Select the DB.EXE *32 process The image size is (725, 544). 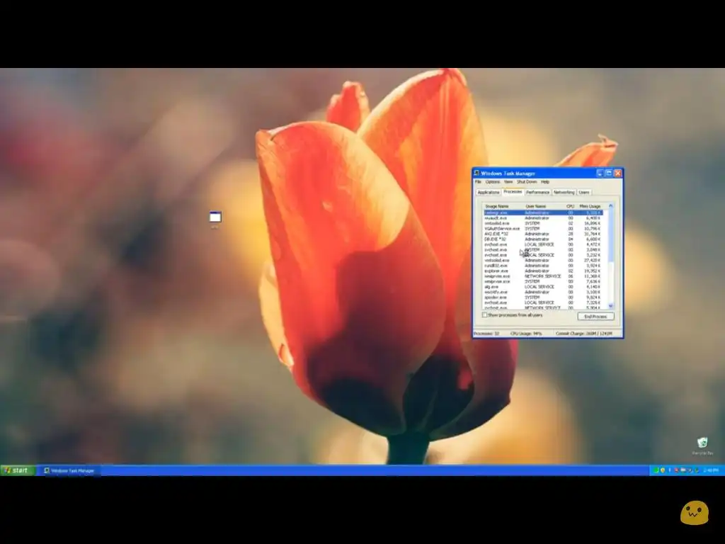543,239
